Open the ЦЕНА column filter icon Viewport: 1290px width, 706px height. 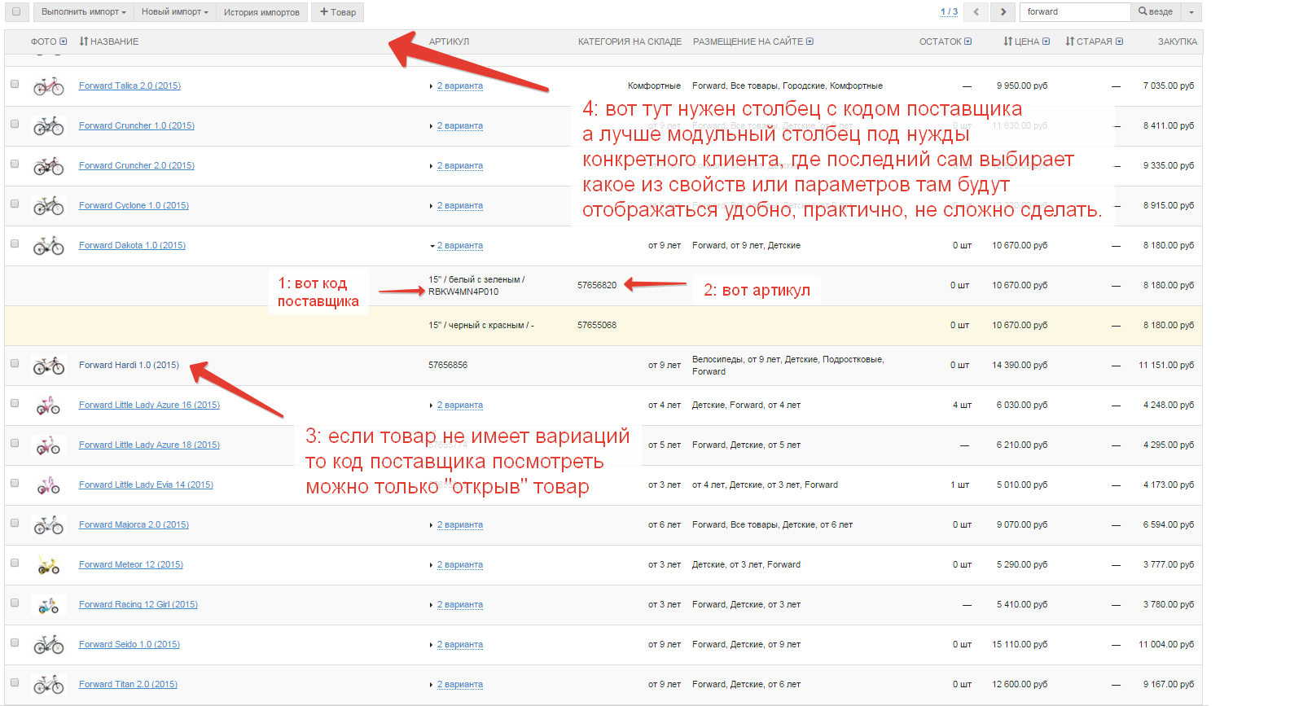[1046, 42]
